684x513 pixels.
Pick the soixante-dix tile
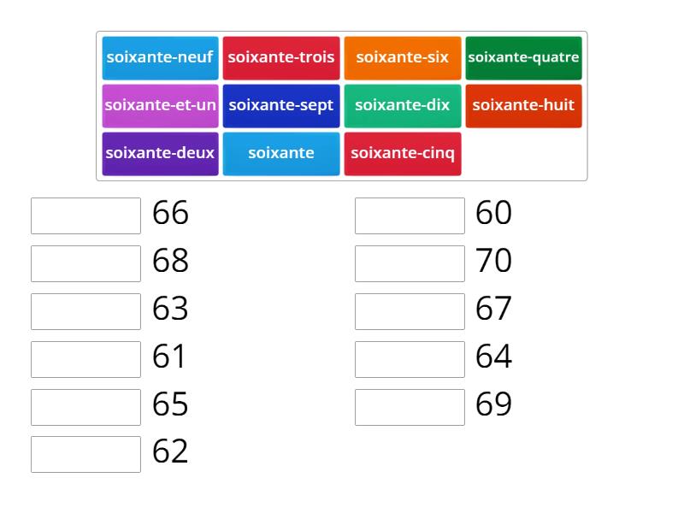[x=403, y=106]
